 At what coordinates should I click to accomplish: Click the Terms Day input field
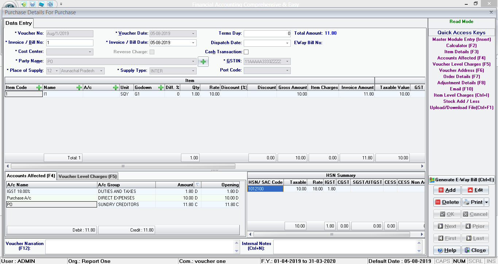point(267,33)
